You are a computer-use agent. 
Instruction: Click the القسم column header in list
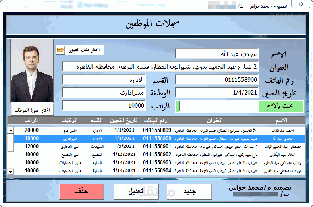coord(96,120)
